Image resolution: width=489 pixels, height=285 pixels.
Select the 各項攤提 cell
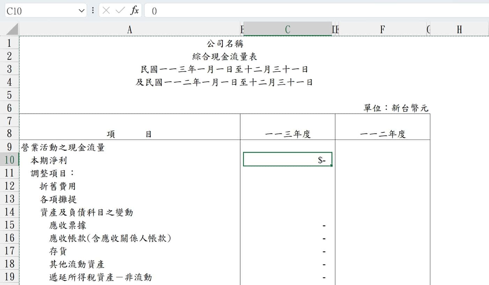(x=58, y=199)
